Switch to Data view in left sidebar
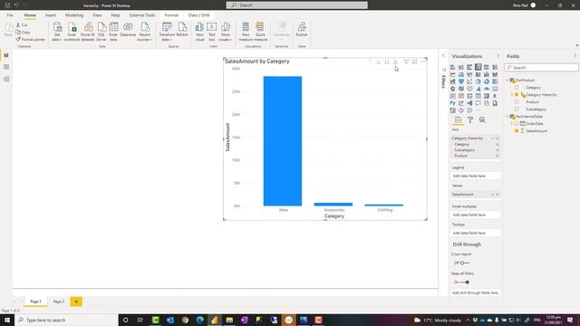 [6, 67]
